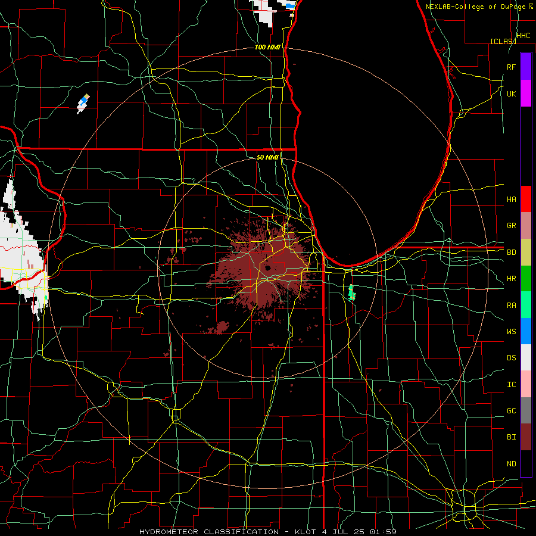Click the DS white legend swatch
The width and height of the screenshot is (536, 536).
(x=526, y=357)
